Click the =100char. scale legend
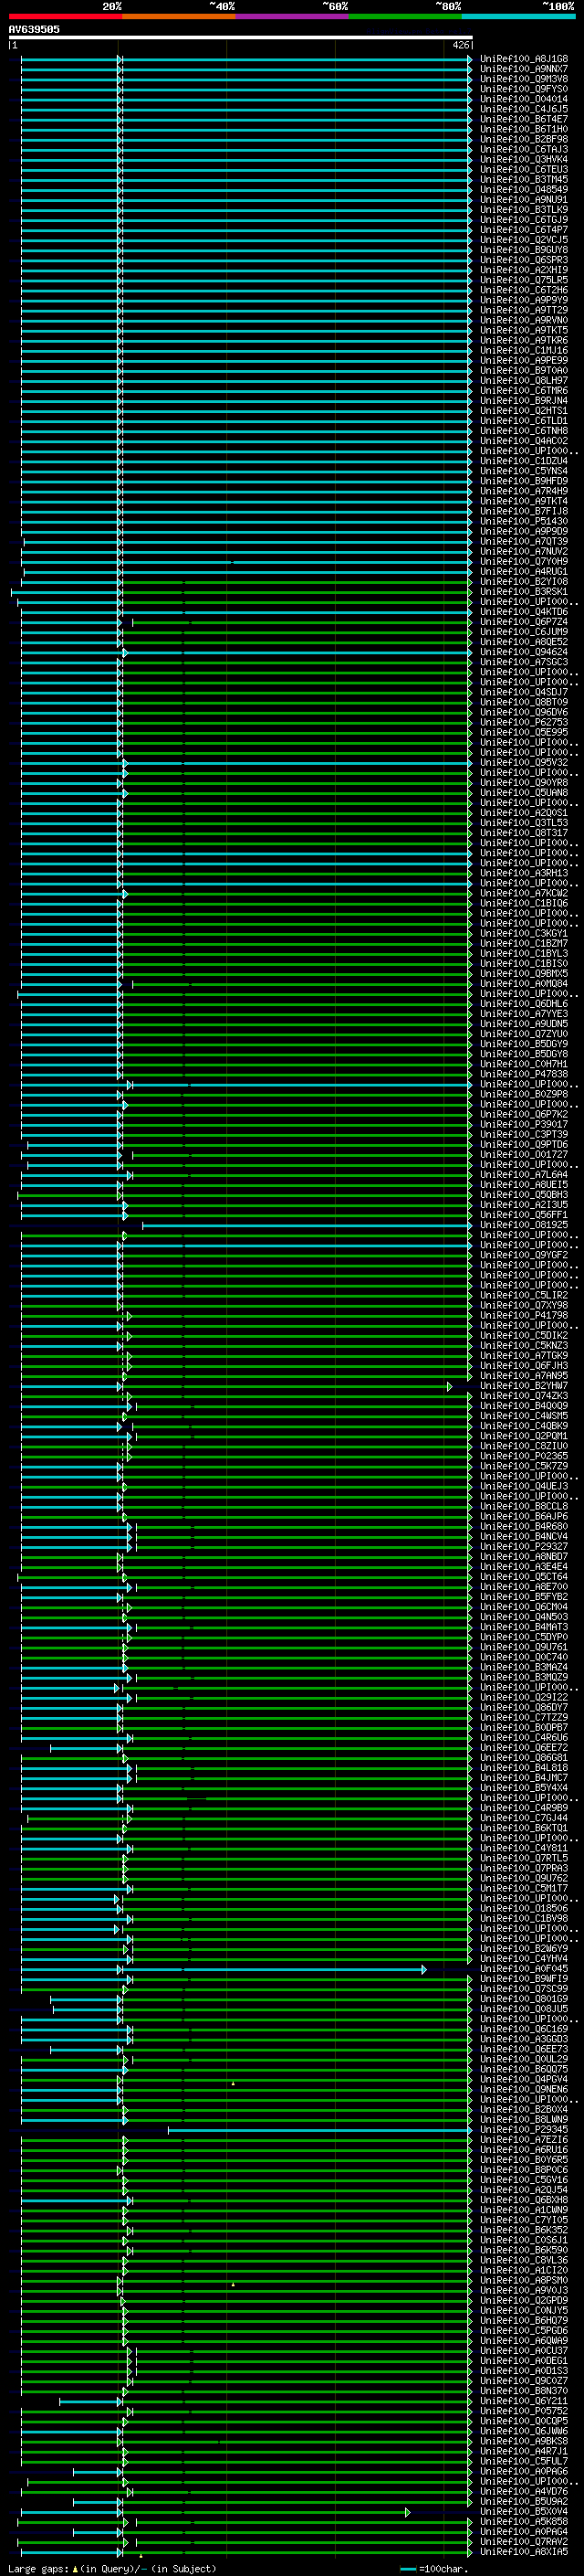 443,2568
